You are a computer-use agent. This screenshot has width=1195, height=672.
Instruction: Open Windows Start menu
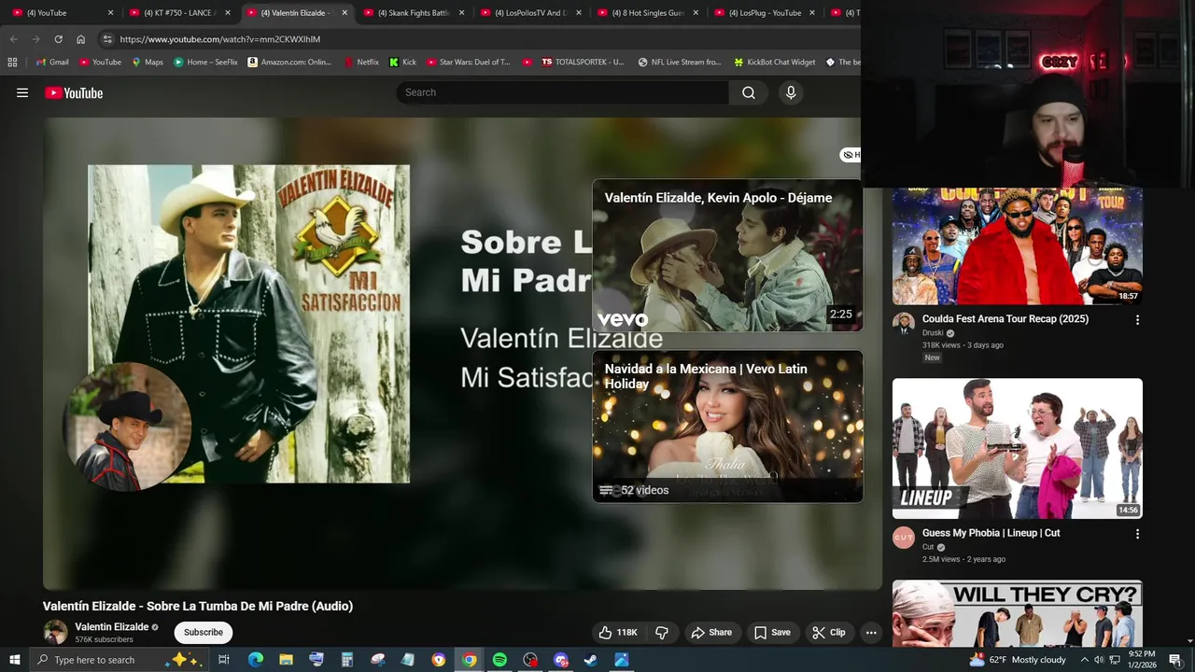pos(15,660)
